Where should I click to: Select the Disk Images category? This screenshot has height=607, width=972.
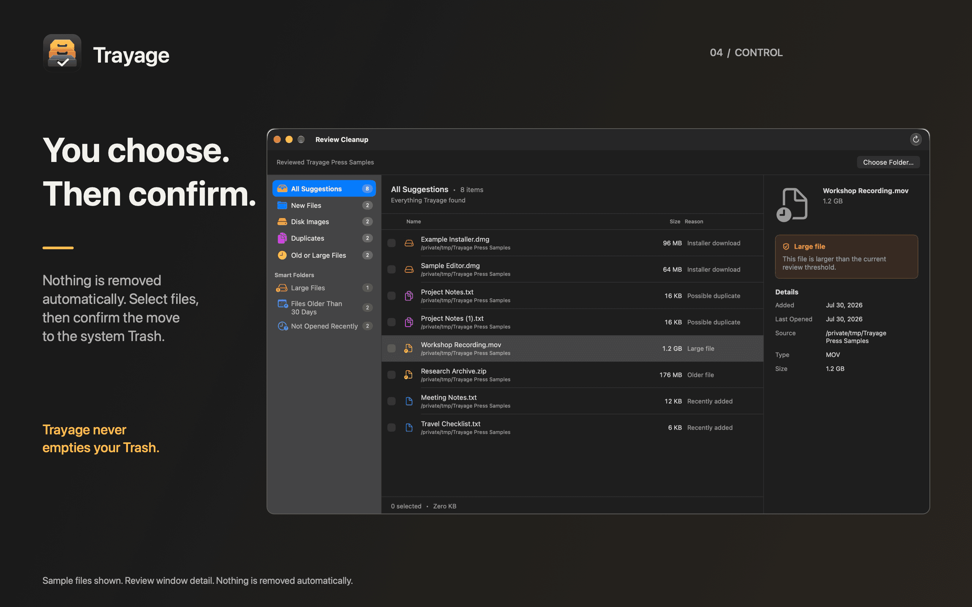324,222
